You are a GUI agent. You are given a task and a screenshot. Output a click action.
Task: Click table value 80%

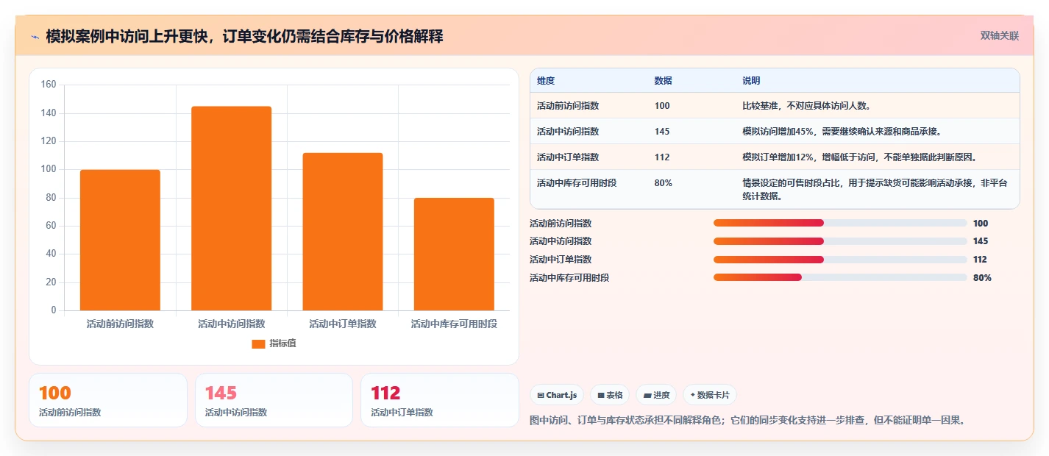click(664, 183)
